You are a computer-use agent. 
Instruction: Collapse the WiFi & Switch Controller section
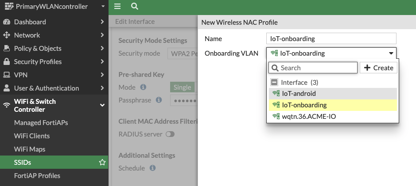coord(102,105)
